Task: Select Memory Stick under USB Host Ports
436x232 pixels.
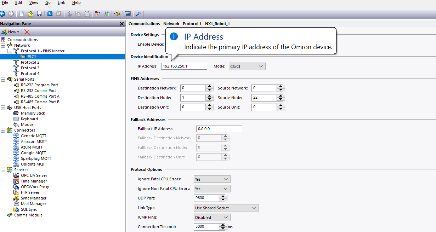Action: [33, 113]
